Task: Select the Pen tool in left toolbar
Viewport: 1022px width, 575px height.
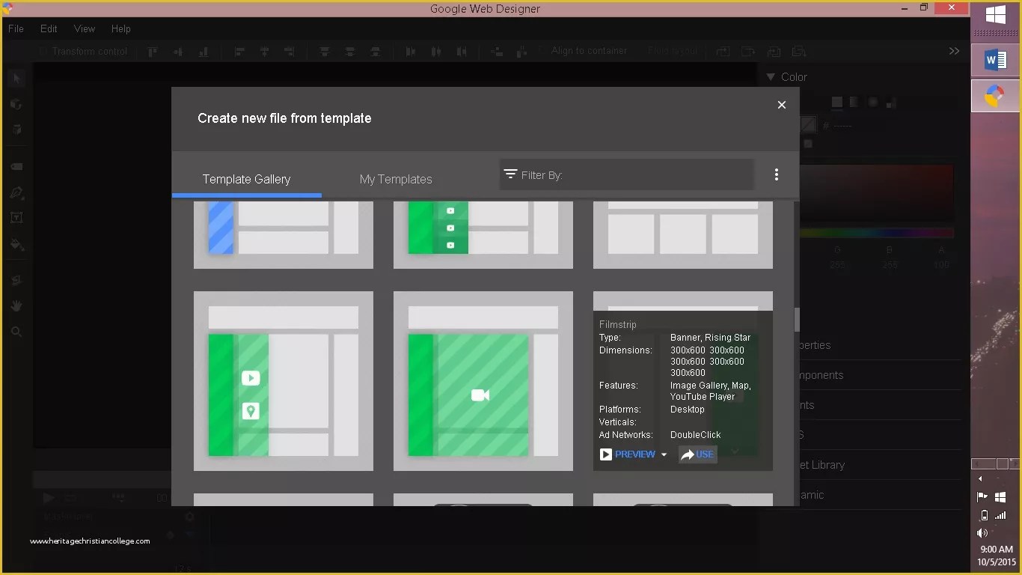Action: (x=16, y=192)
